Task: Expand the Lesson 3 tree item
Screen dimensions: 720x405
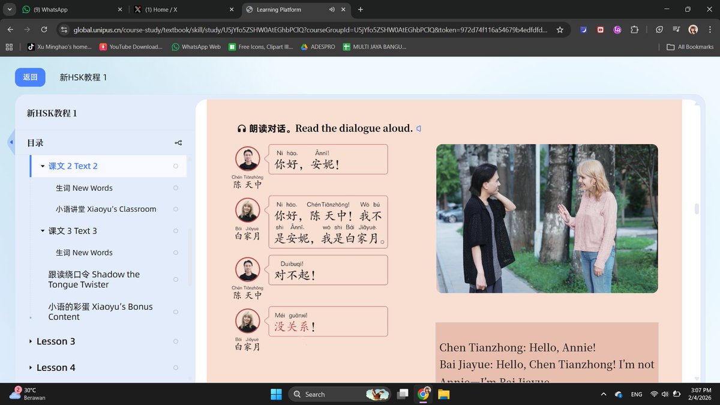Action: pos(31,341)
